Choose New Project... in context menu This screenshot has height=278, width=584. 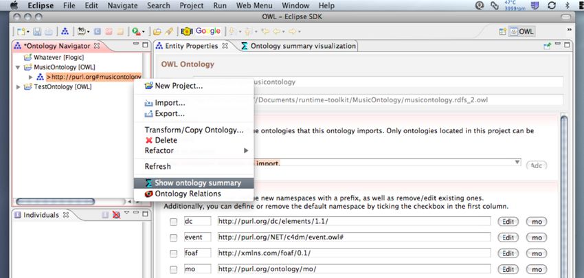(x=194, y=86)
